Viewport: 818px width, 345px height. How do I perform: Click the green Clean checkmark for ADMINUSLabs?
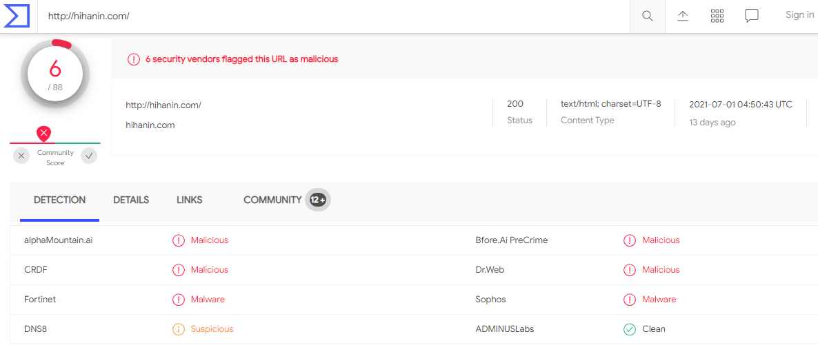[x=630, y=329]
